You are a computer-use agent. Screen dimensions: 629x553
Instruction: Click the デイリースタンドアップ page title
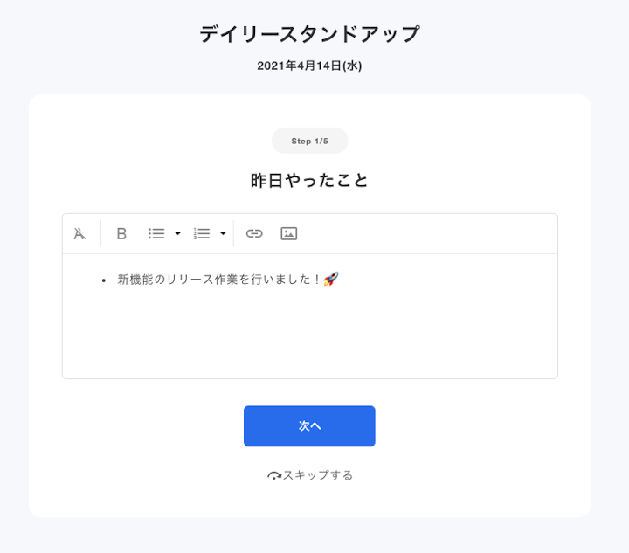309,35
